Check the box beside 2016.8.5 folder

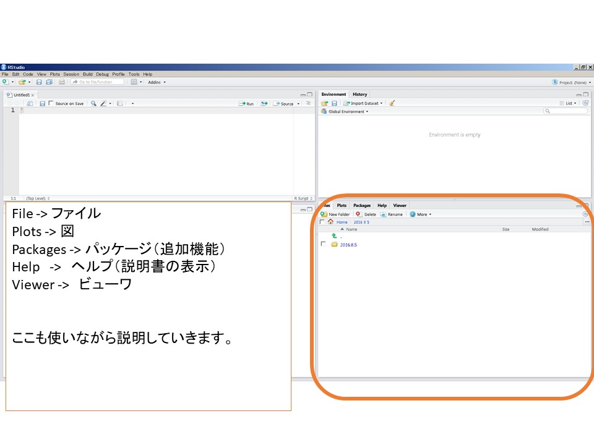tap(322, 245)
